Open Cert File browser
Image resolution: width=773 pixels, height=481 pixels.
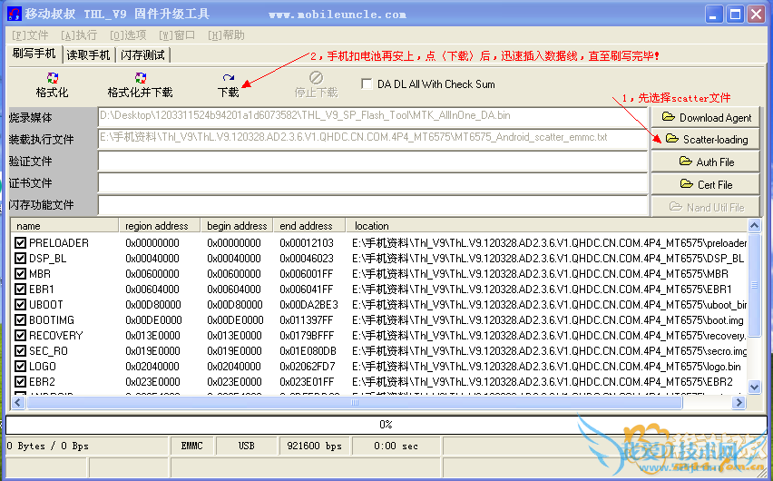[x=706, y=184]
